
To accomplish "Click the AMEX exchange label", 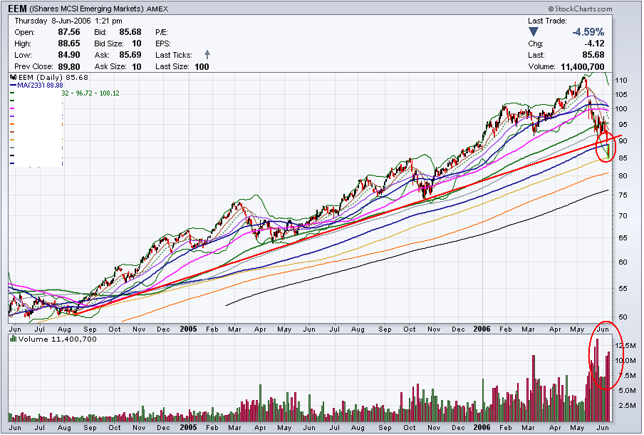I will [157, 9].
